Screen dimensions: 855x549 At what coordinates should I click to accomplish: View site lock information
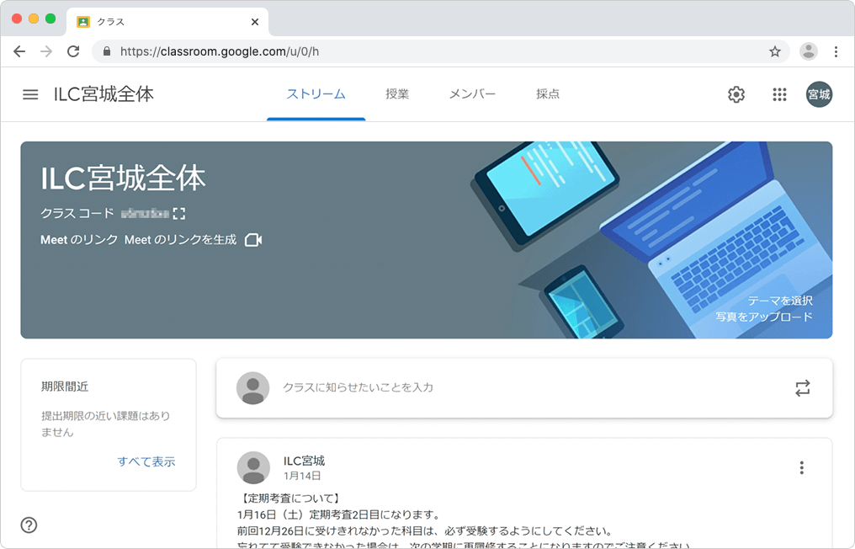tap(107, 51)
